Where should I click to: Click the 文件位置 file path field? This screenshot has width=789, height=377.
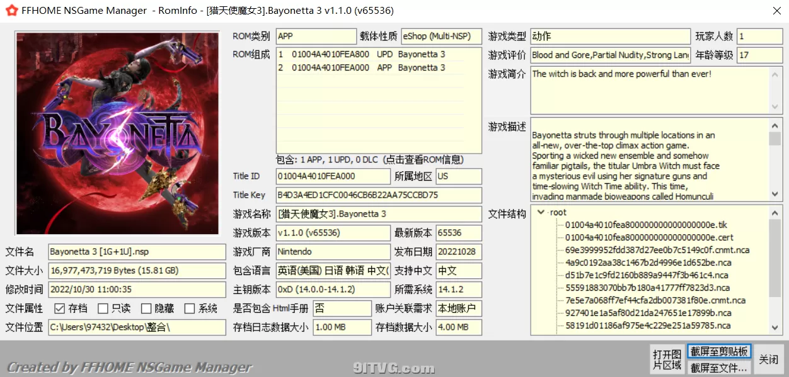[137, 327]
